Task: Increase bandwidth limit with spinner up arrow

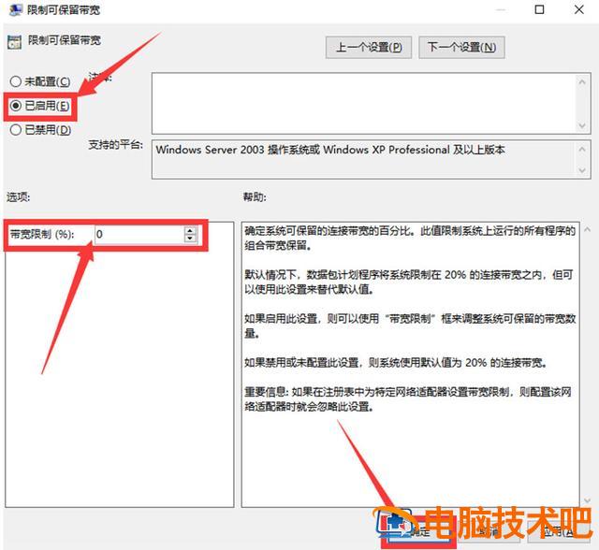Action: pos(190,230)
